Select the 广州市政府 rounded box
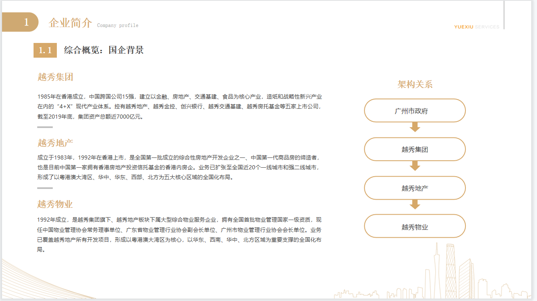The width and height of the screenshot is (537, 301). click(415, 110)
